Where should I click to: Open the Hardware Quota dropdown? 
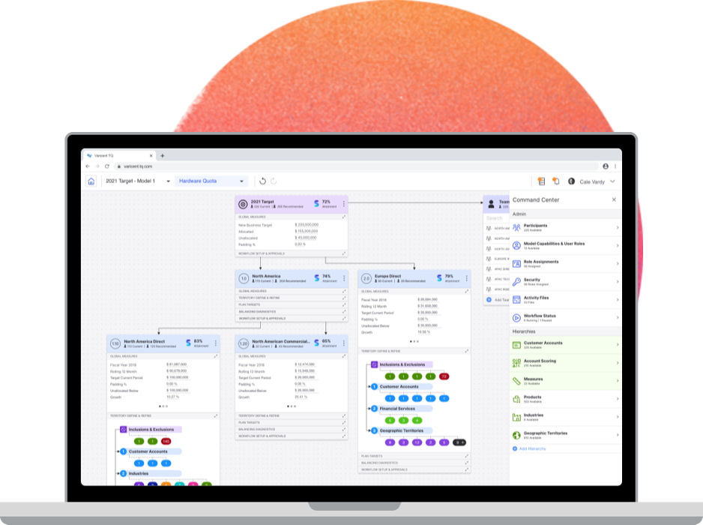211,181
